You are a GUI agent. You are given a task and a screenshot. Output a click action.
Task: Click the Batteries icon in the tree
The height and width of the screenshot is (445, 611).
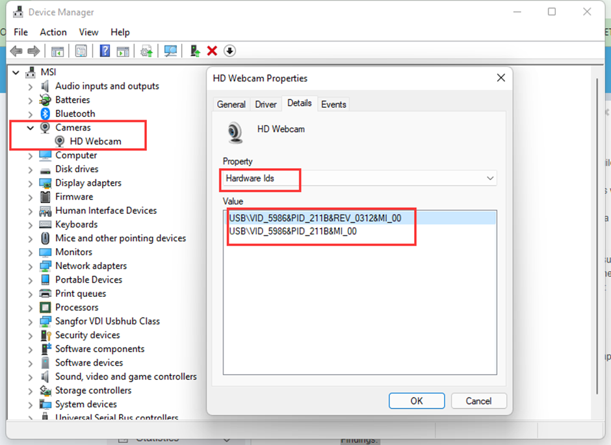click(x=45, y=100)
